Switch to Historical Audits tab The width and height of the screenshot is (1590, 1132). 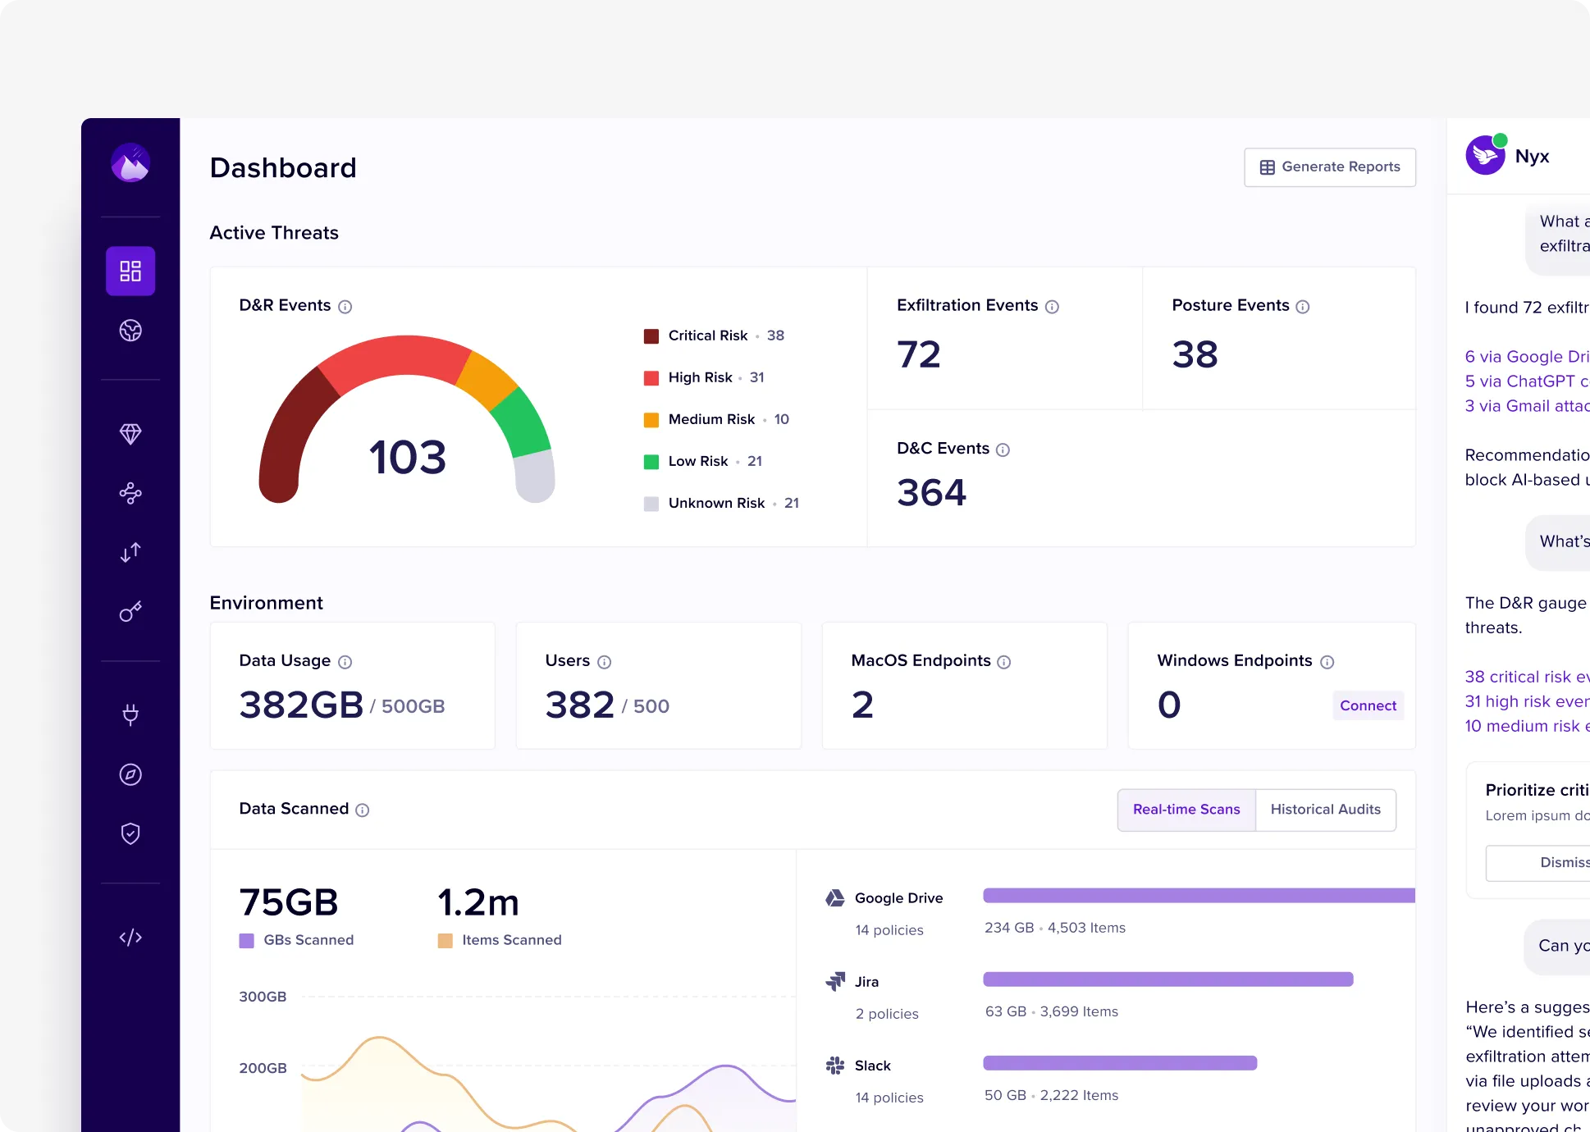[1325, 810]
